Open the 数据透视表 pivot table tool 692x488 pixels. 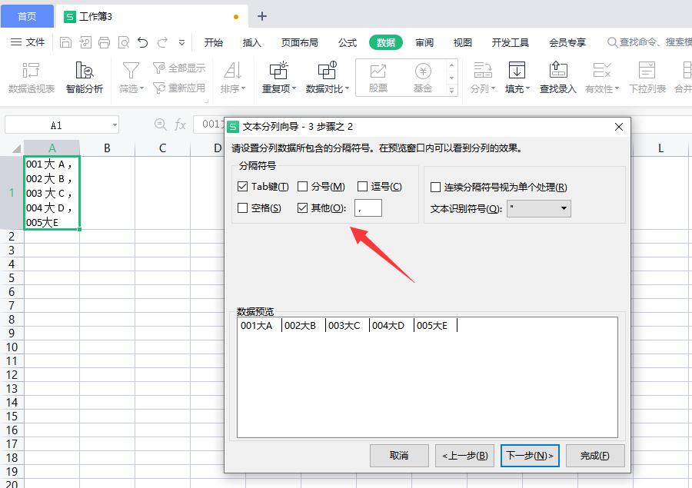coord(31,77)
